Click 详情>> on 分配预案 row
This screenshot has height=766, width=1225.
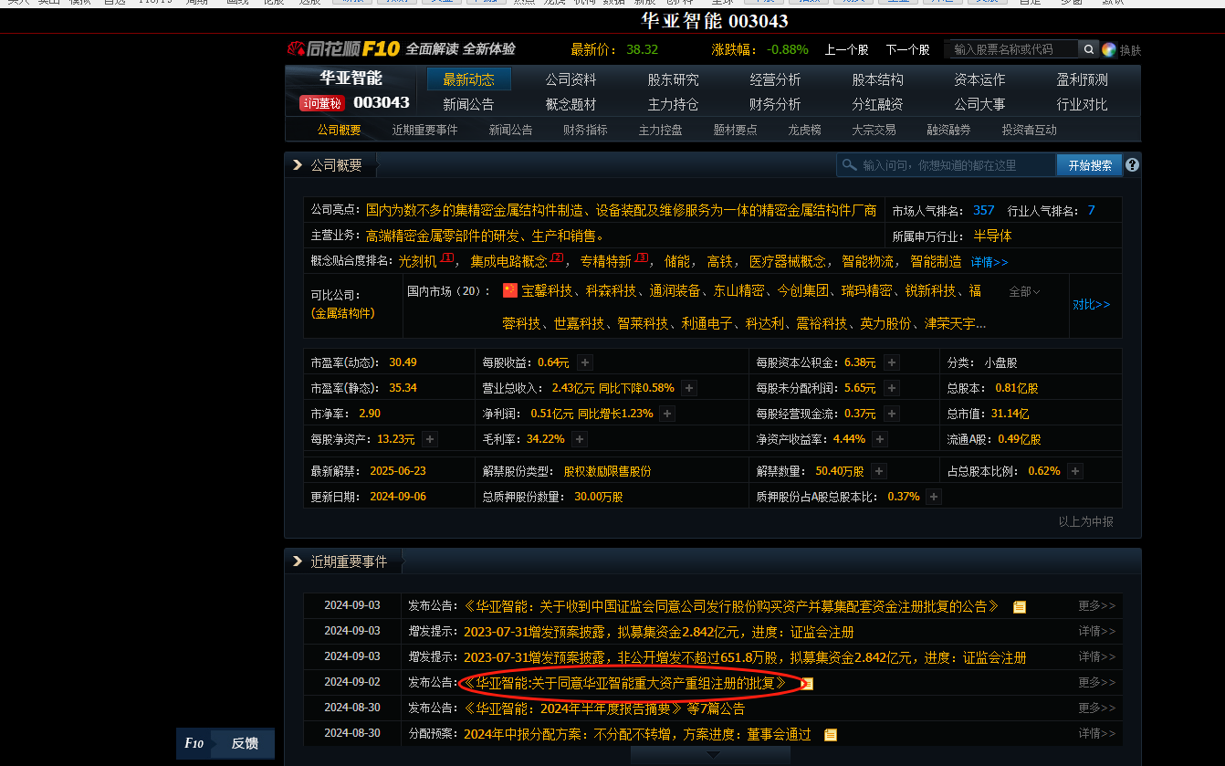[x=1096, y=733]
